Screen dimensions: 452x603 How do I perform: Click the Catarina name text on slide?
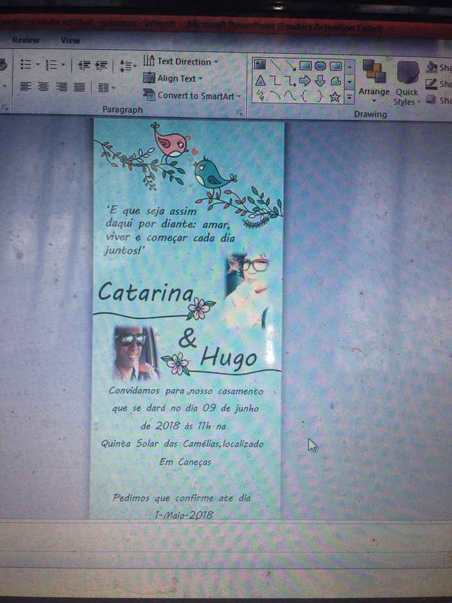[146, 292]
